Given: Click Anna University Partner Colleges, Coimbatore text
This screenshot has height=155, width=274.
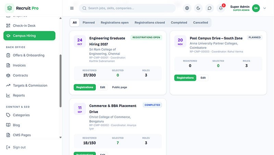Looking at the screenshot, I should coord(214,45).
